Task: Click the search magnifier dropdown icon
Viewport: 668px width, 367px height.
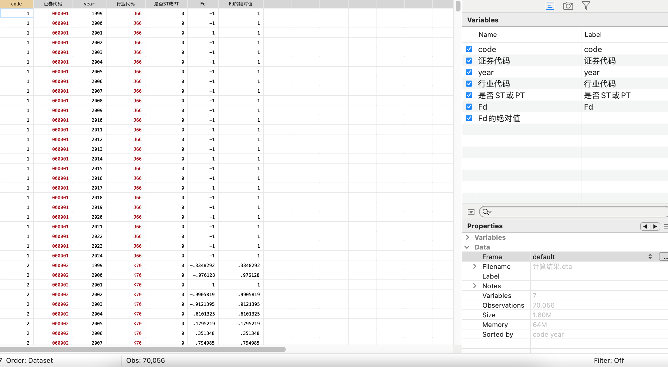Action: 487,212
